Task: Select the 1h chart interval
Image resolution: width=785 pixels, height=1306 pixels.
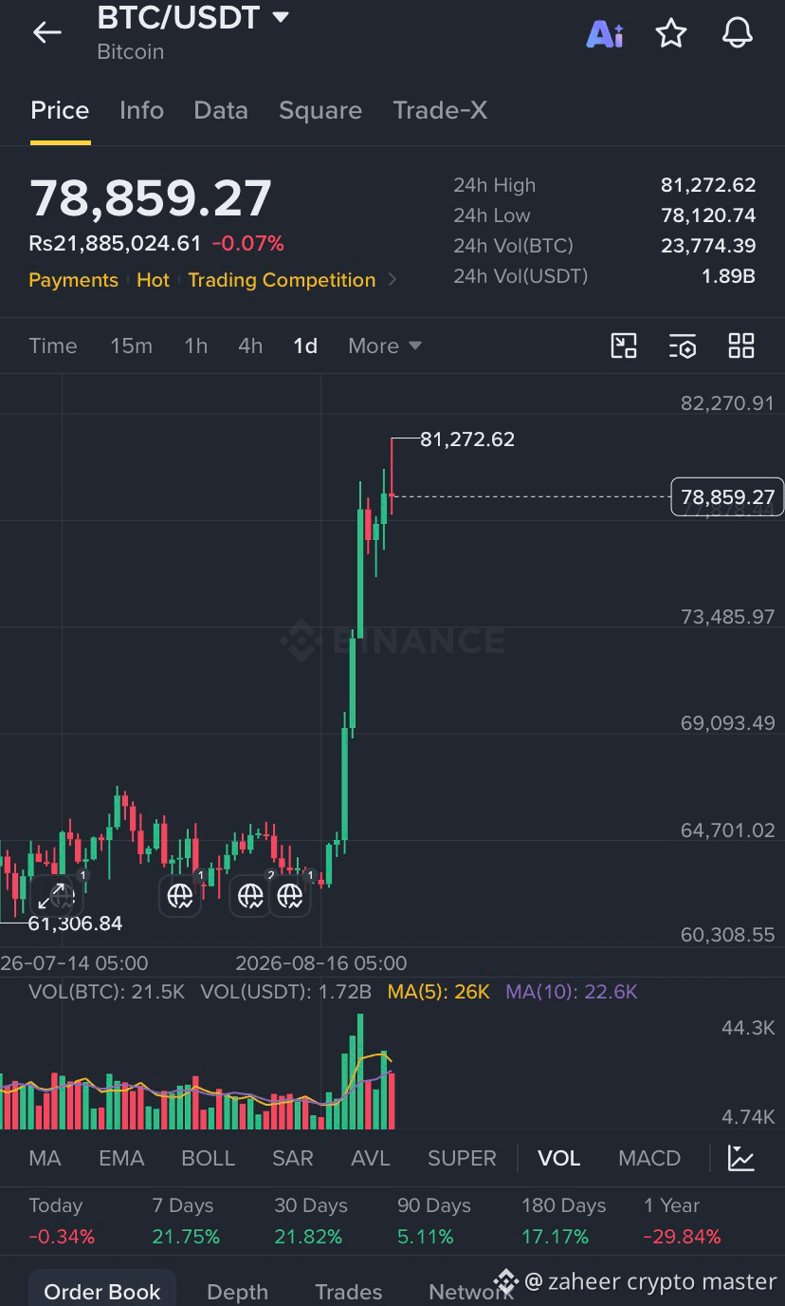Action: point(195,345)
